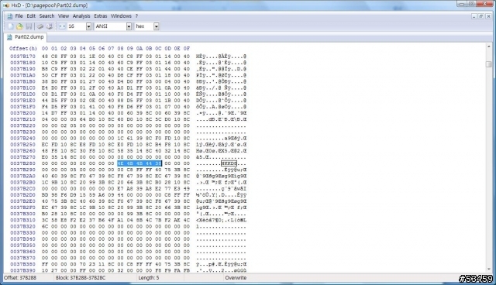Click offset row 0037B390
This screenshot has width=496, height=285.
tap(22, 270)
